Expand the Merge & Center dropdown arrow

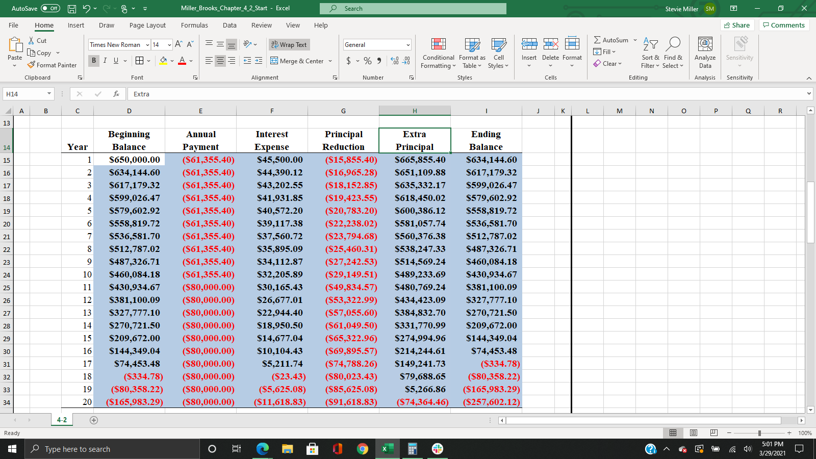click(x=330, y=61)
